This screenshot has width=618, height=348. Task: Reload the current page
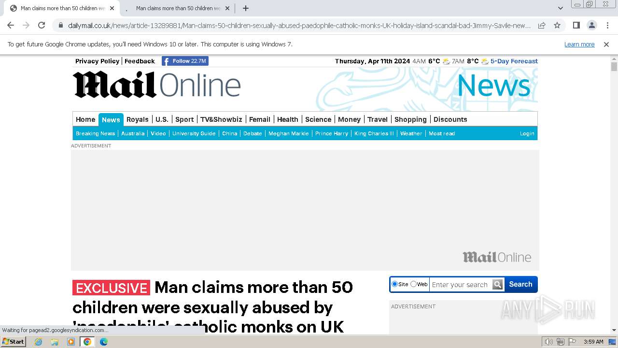click(x=42, y=25)
